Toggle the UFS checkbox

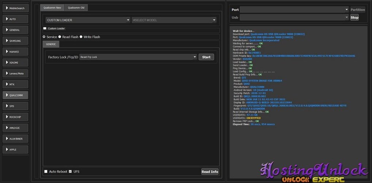coord(70,171)
